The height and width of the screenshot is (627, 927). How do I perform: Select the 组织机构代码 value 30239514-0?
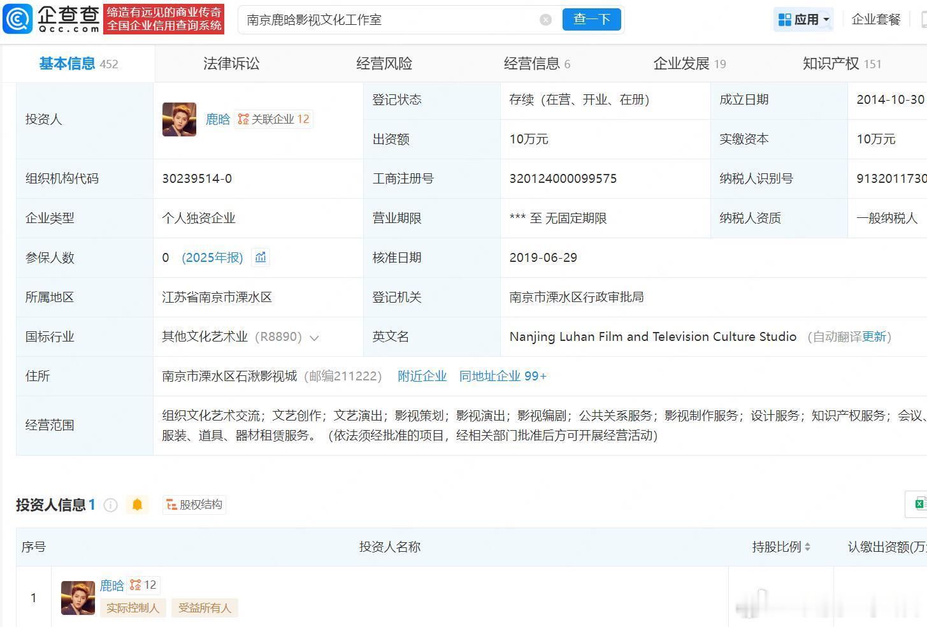[x=197, y=178]
